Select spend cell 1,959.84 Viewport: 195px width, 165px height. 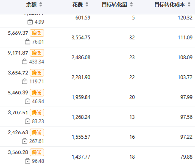point(81,97)
